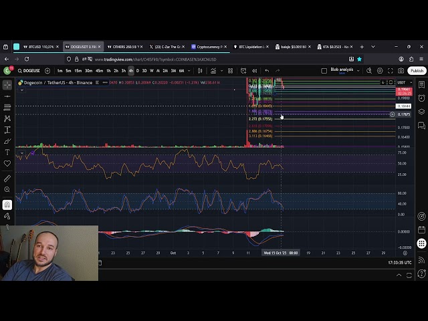Click the Publish button
The height and width of the screenshot is (321, 428).
417,70
